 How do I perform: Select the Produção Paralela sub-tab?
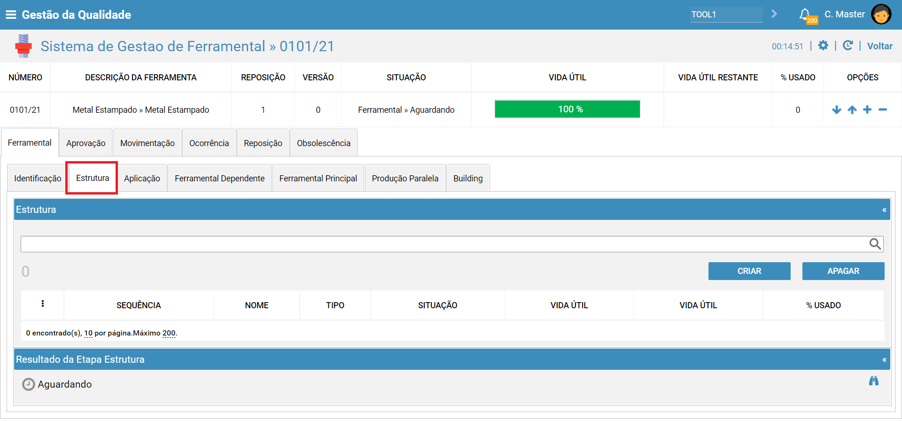point(405,179)
